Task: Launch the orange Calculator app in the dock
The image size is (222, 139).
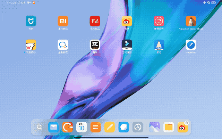Action: click(96, 127)
